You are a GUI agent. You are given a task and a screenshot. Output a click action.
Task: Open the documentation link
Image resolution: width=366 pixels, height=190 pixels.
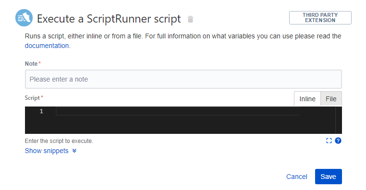[x=47, y=46]
